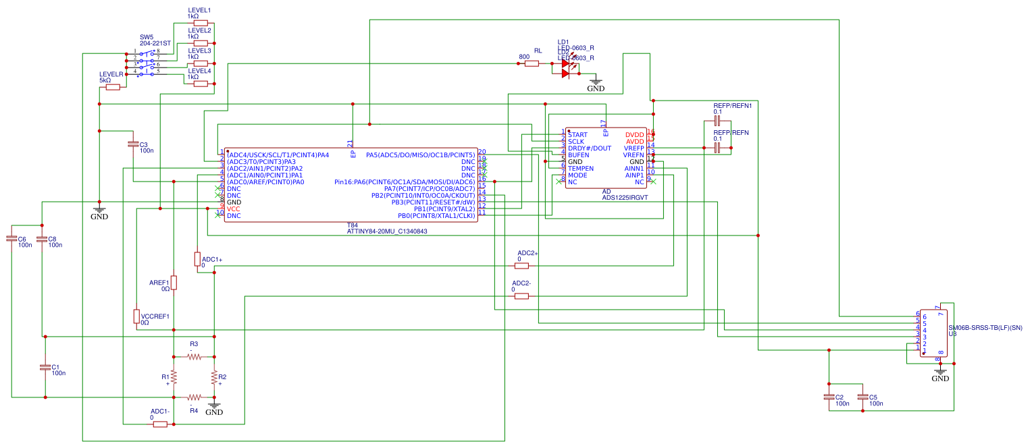
Task: Click the C5 100n capacitor
Action: 862,397
